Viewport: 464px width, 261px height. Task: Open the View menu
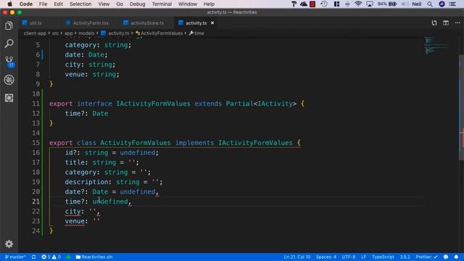[104, 4]
